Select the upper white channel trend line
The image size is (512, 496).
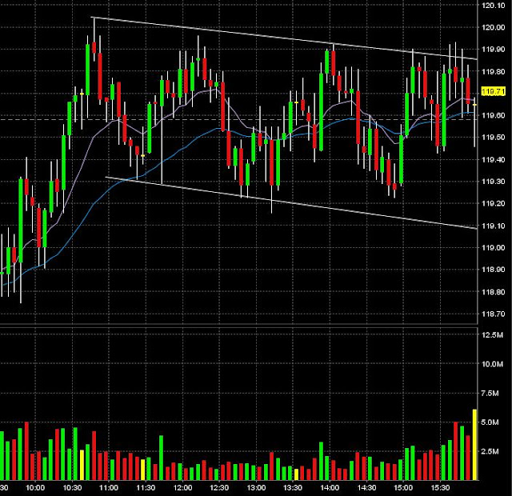284,38
